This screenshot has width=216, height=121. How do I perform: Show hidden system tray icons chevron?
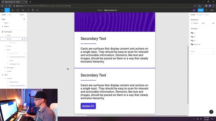pos(194,119)
